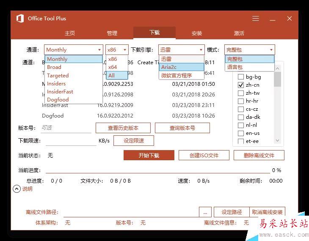The width and height of the screenshot is (309, 241).
Task: Click the 创建ISO文件 button
Action: tap(204, 155)
